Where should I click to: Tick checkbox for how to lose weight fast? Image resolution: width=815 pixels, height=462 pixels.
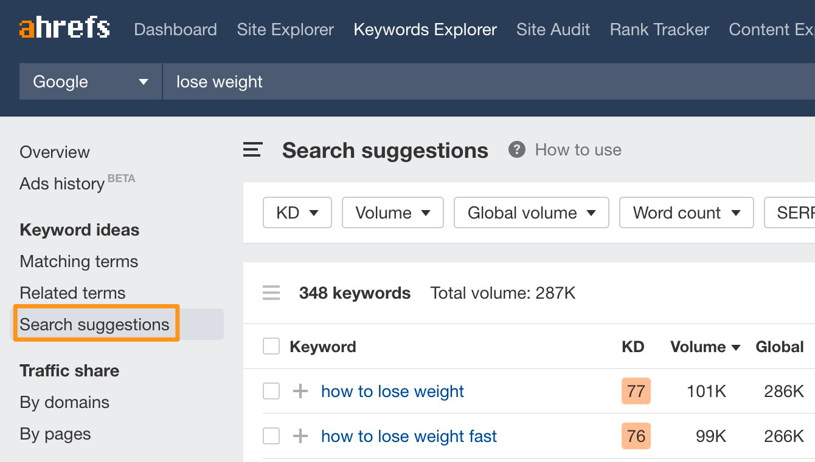(x=271, y=437)
